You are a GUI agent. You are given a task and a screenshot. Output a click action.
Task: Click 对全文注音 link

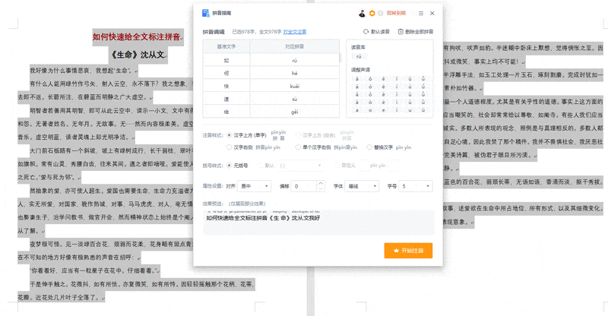[295, 32]
